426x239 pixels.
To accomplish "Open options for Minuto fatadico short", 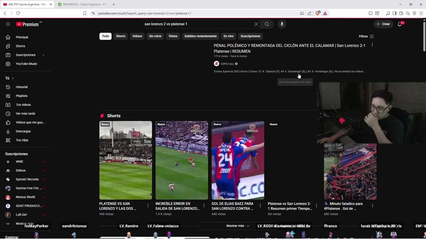I will click(372, 205).
